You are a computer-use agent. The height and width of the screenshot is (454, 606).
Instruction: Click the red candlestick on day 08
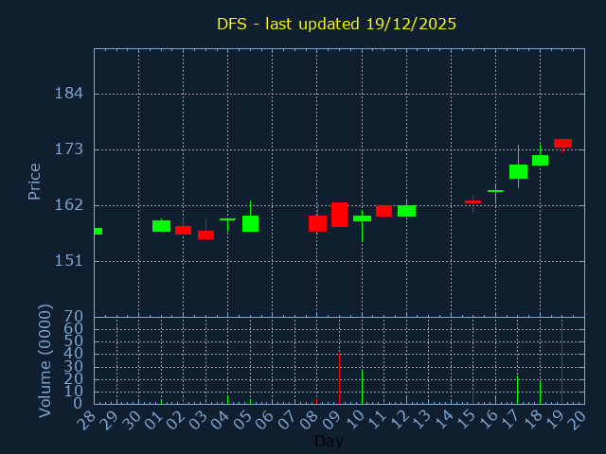pyautogui.click(x=317, y=223)
